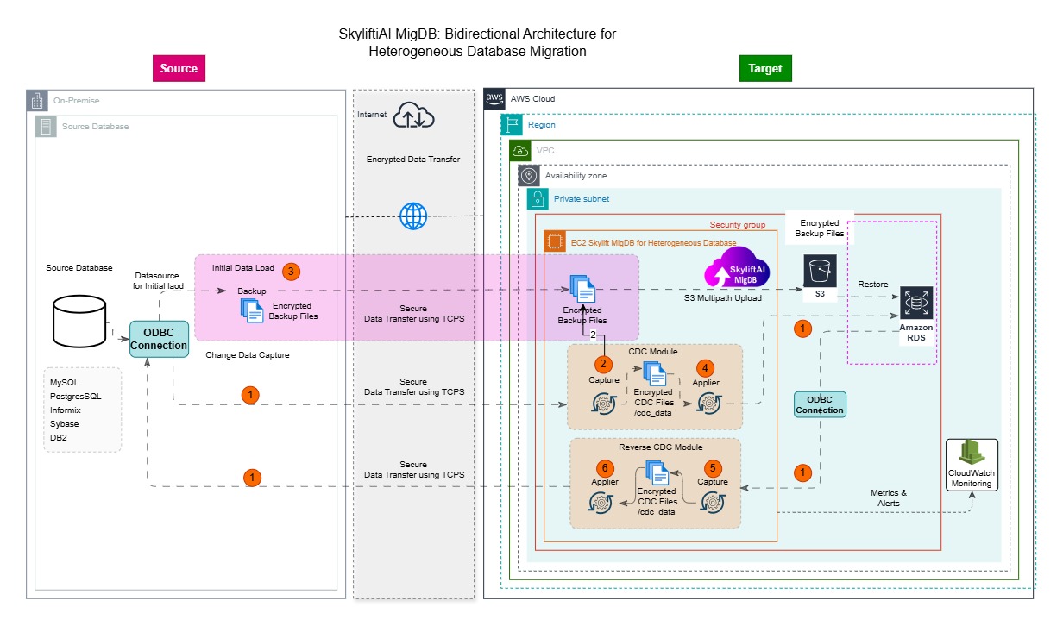This screenshot has width=1063, height=632.
Task: Click the SkyliftAI MigDB cloud logo
Action: pyautogui.click(x=739, y=266)
